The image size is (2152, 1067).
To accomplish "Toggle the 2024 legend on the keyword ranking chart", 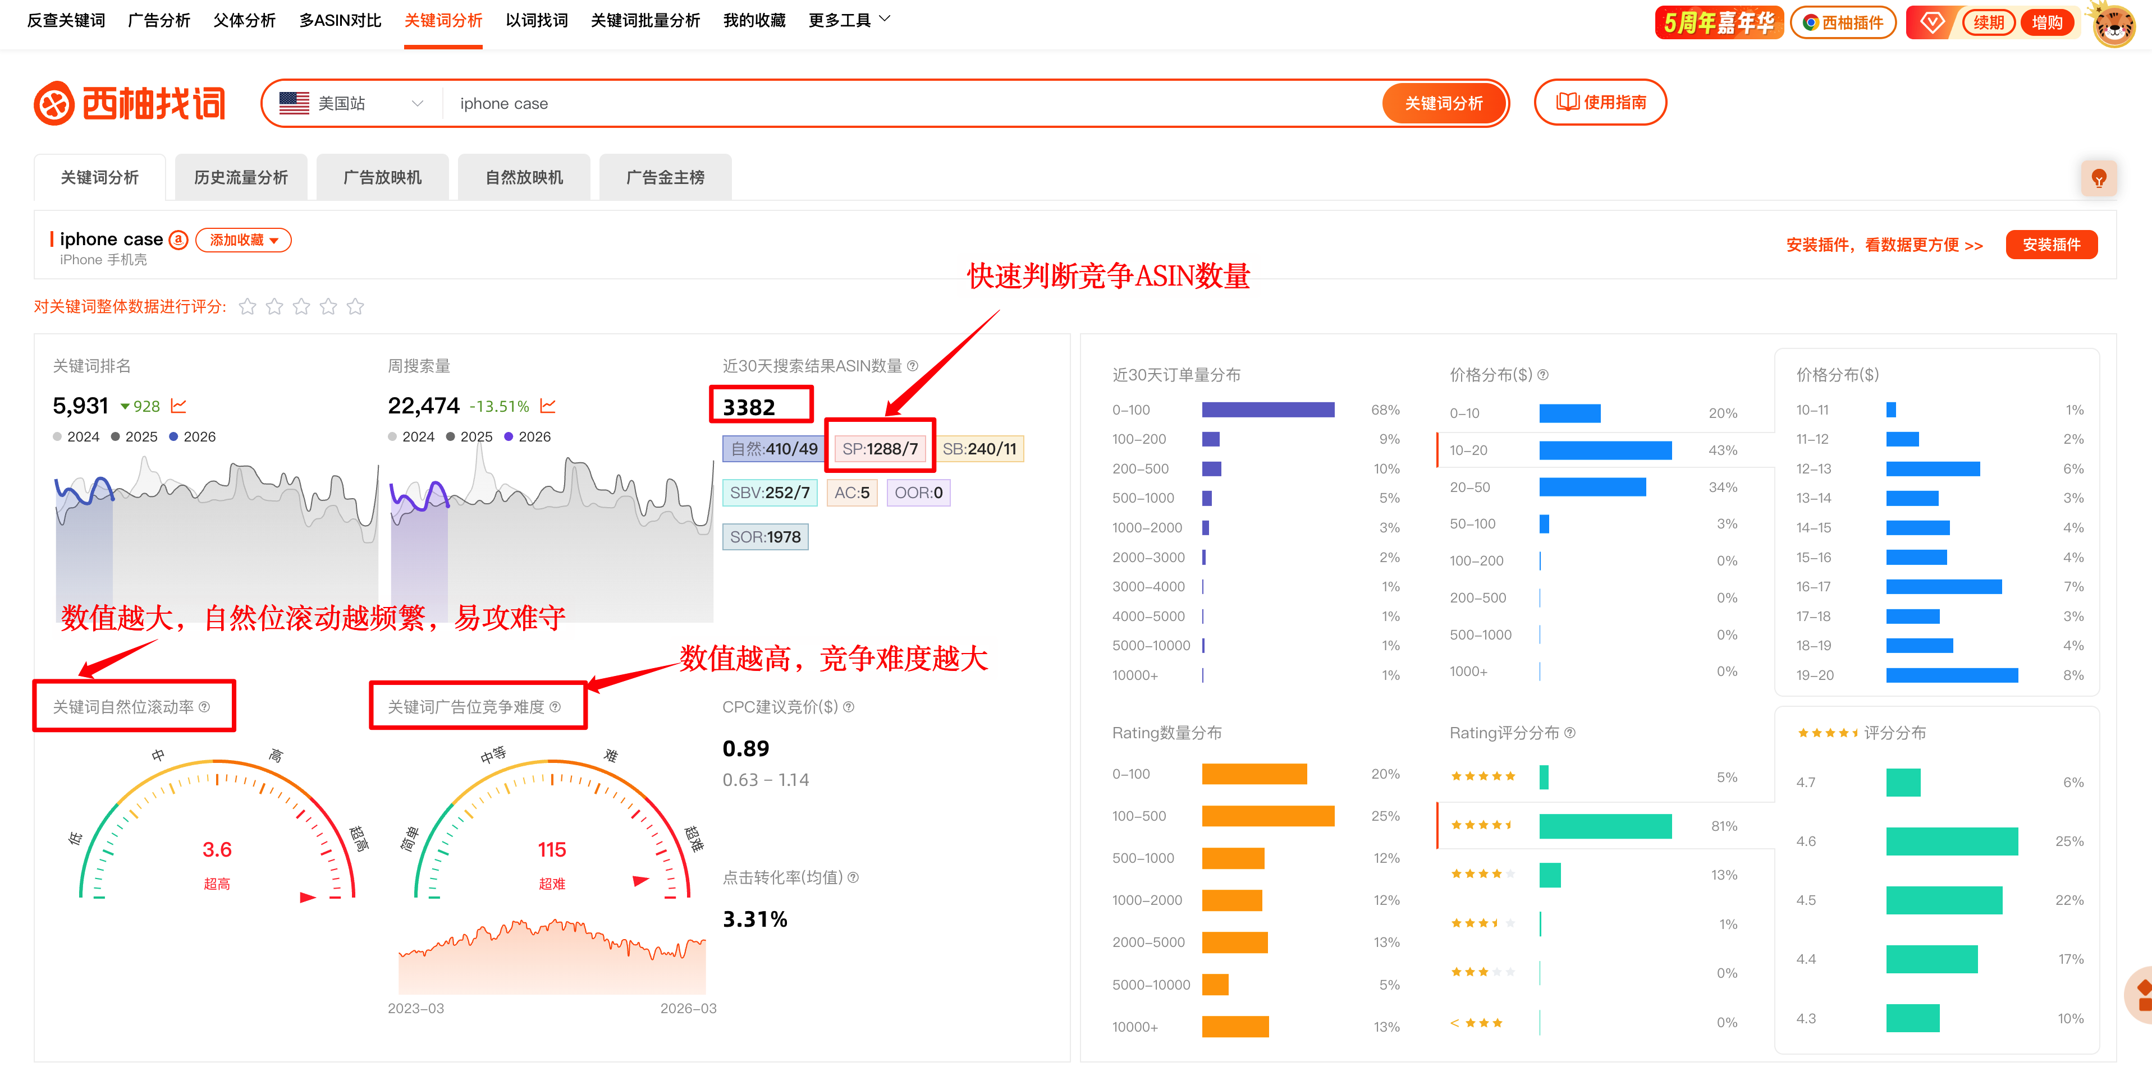I will [x=77, y=436].
